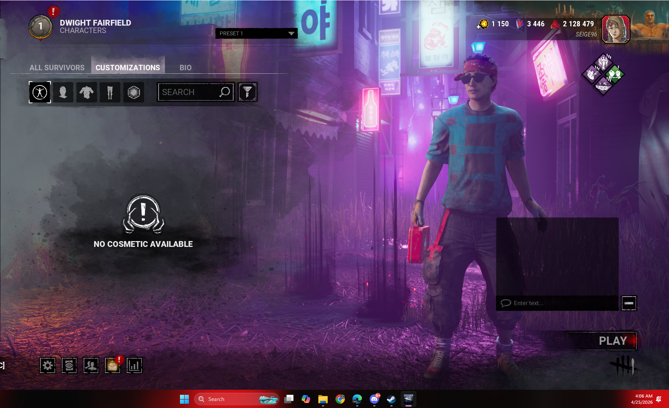The image size is (669, 408).
Task: Open Microsoft Edge from the taskbar
Action: [x=357, y=399]
